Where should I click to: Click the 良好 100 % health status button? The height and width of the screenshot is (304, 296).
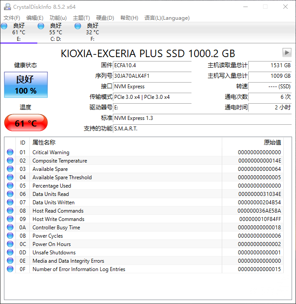[26, 85]
